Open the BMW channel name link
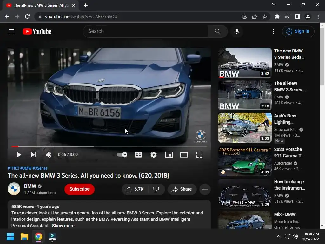The height and width of the screenshot is (244, 325). pyautogui.click(x=30, y=186)
